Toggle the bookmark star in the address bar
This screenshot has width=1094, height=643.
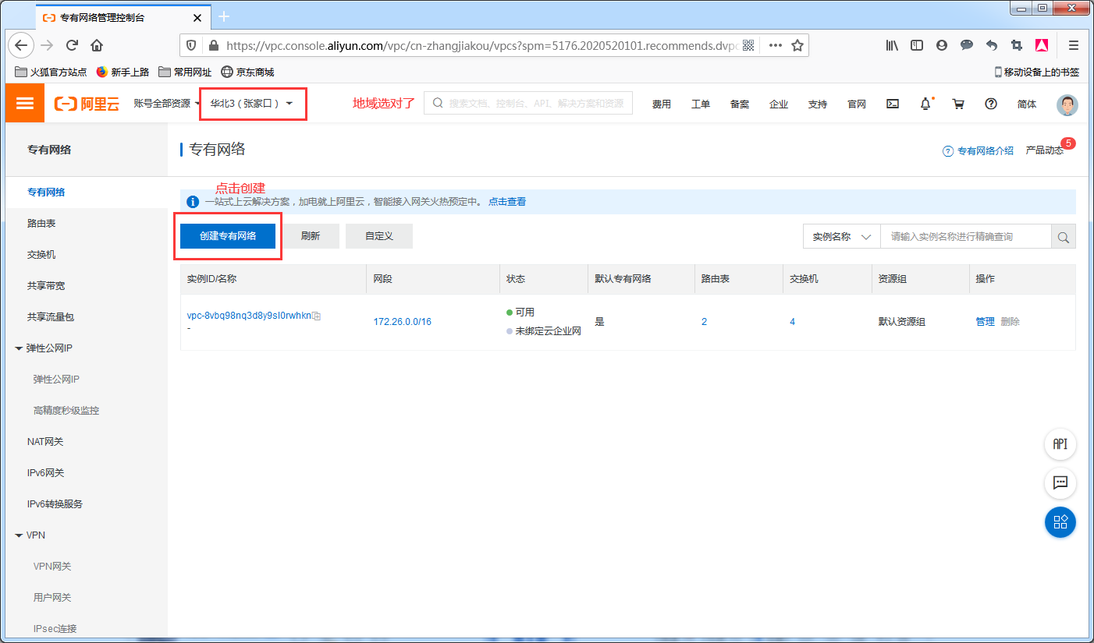click(x=797, y=45)
